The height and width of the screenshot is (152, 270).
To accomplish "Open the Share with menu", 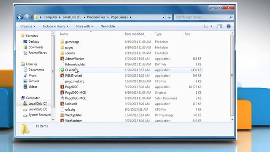I will [84, 26].
